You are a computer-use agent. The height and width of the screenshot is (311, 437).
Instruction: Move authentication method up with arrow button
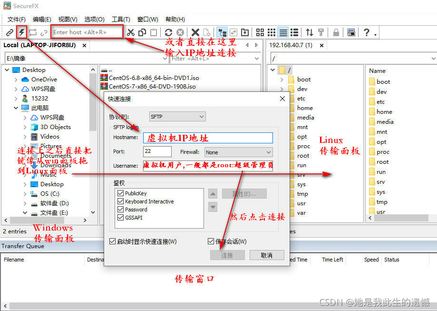pyautogui.click(x=213, y=194)
